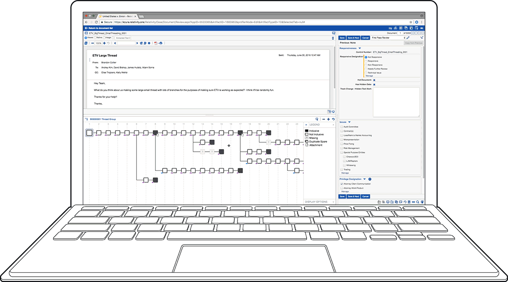Click the trash icon in the viewer pane
The image size is (508, 282).
(332, 38)
